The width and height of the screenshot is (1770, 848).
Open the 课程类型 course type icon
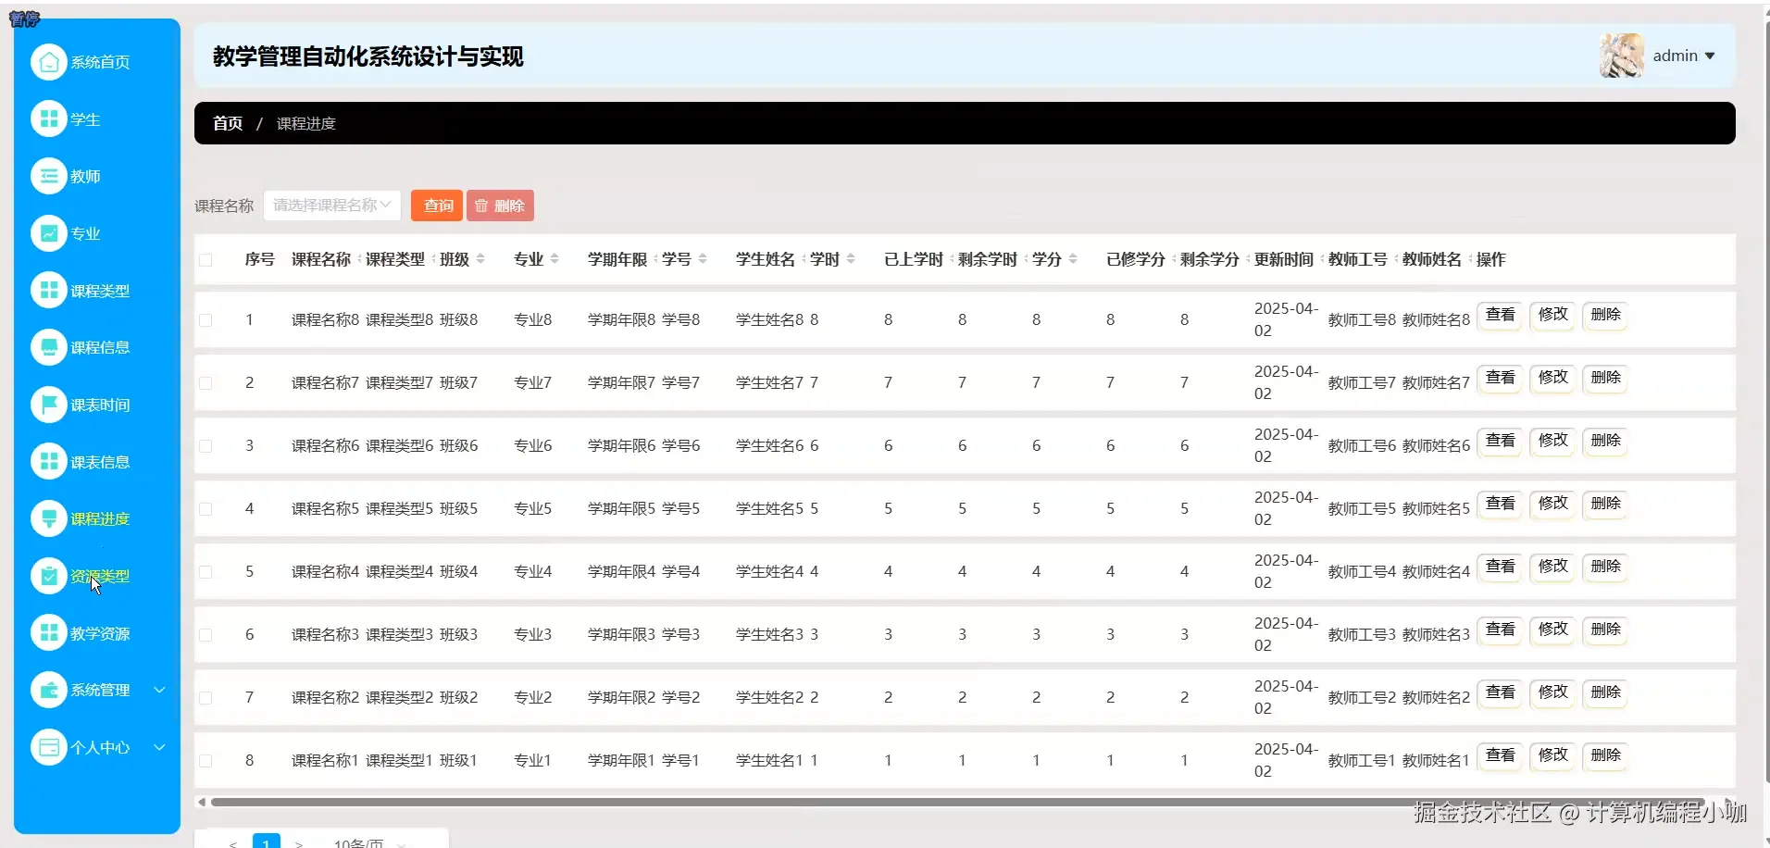pos(48,290)
